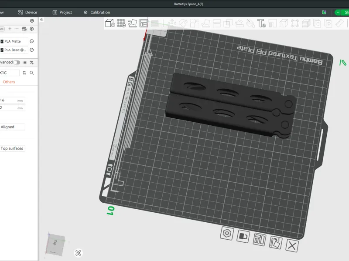Open filament settings gear icon
Image resolution: width=349 pixels, height=261 pixels.
pyautogui.click(x=32, y=29)
